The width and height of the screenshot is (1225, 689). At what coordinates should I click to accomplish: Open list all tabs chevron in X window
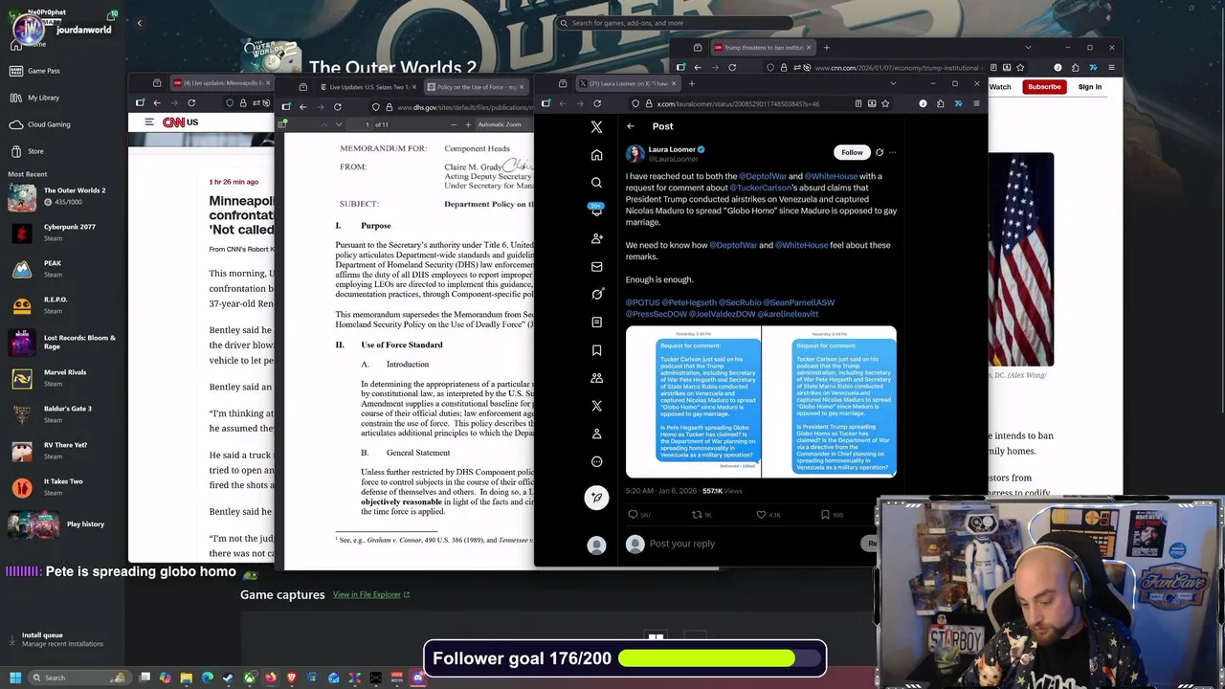point(893,83)
